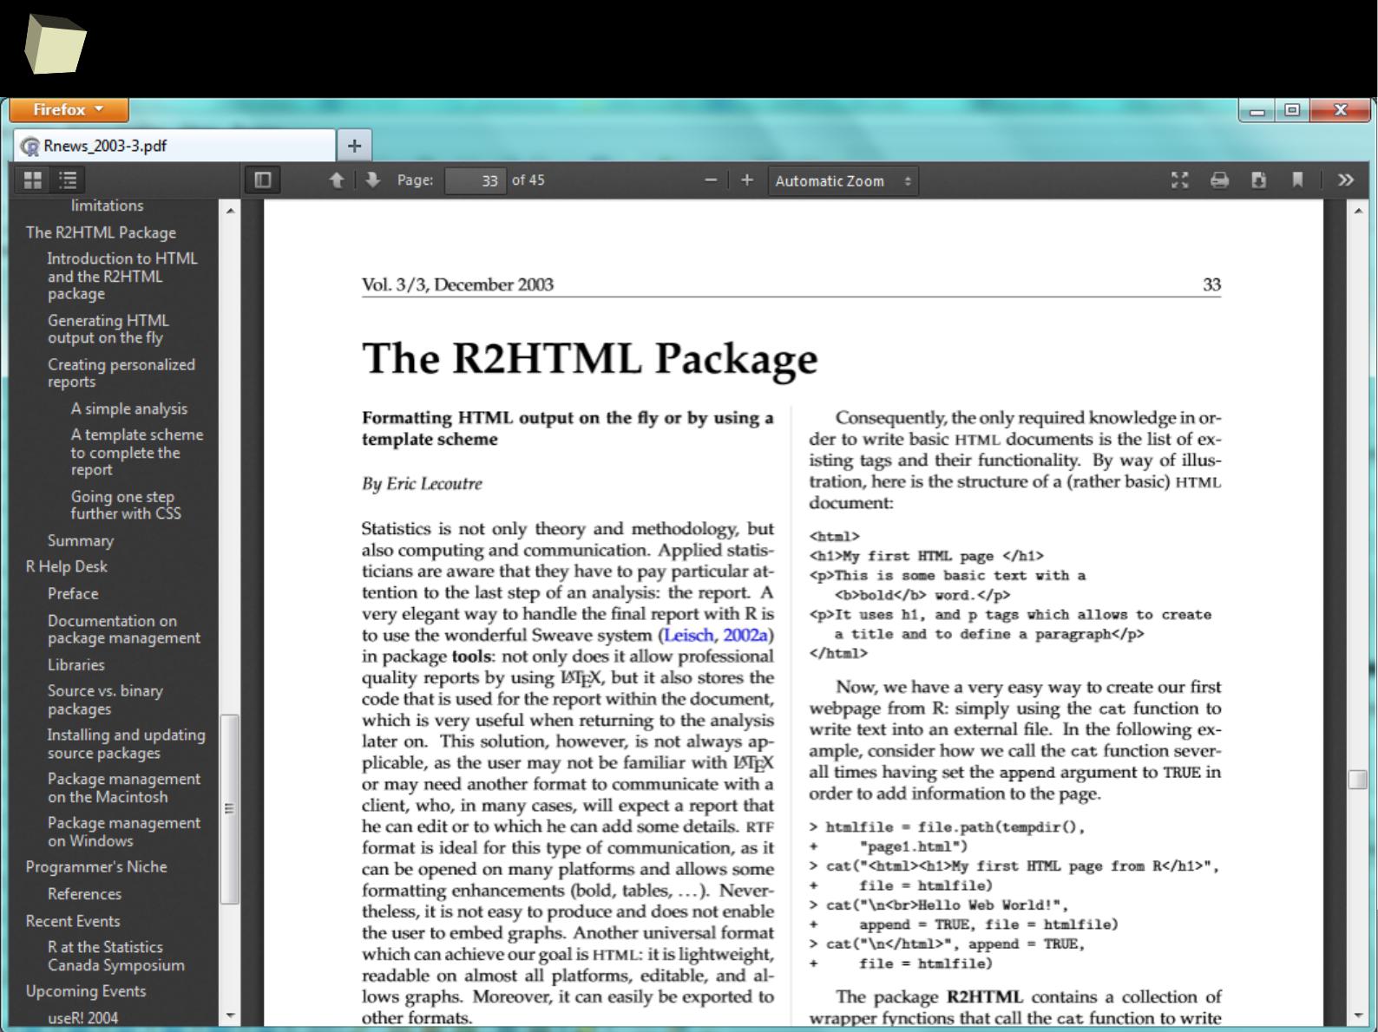Screen dimensions: 1378x1032
Task: Switch to presentation fullscreen mode
Action: 1179,180
